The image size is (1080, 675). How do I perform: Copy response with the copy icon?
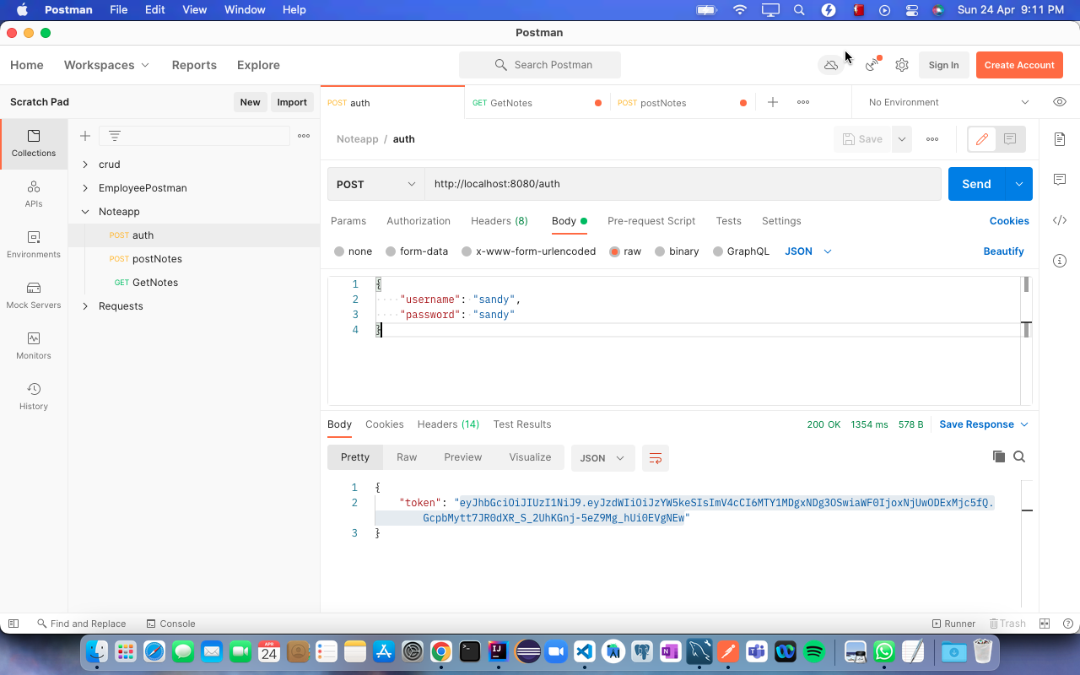(999, 456)
